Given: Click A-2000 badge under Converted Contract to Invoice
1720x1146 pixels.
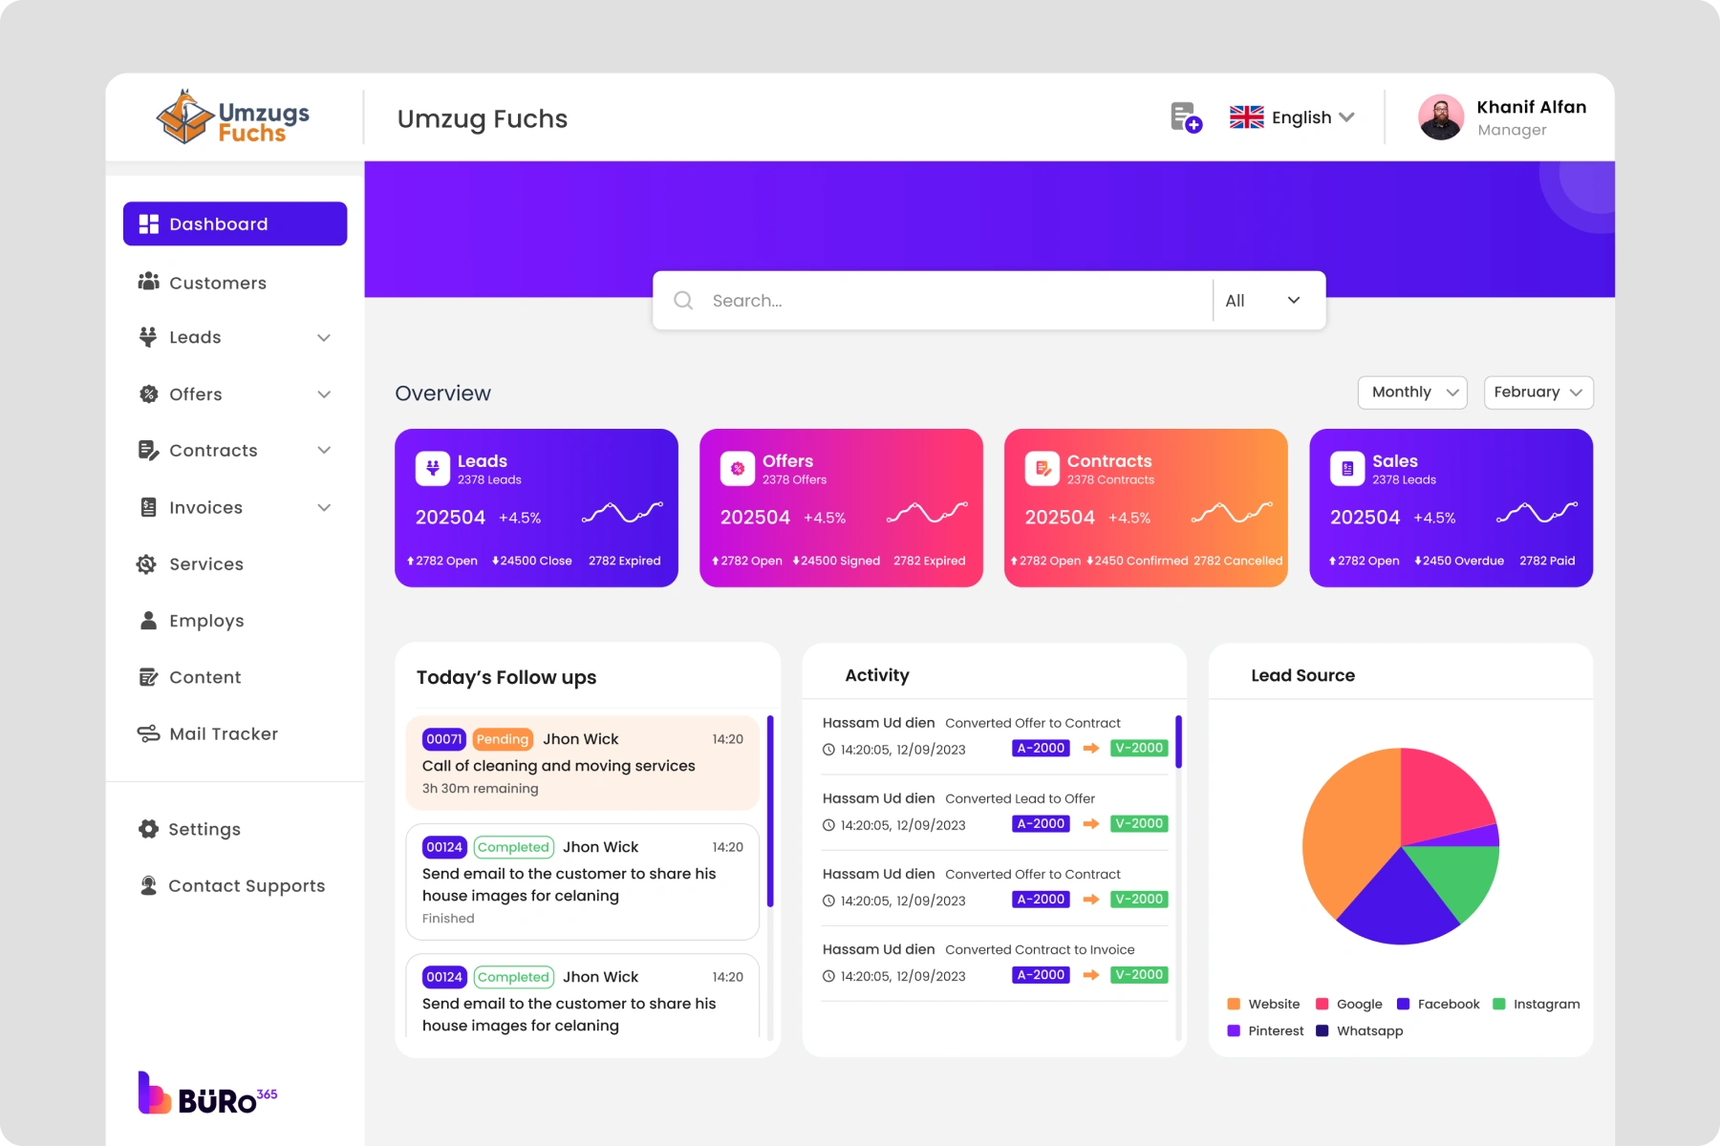Looking at the screenshot, I should point(1041,974).
